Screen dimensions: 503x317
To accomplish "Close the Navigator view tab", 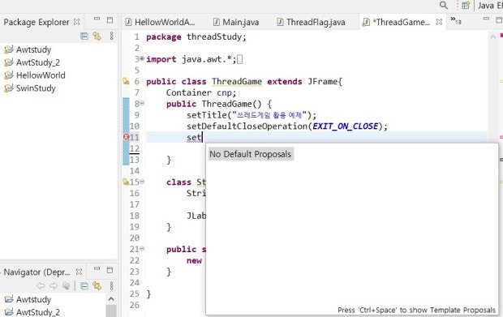I will pyautogui.click(x=79, y=272).
